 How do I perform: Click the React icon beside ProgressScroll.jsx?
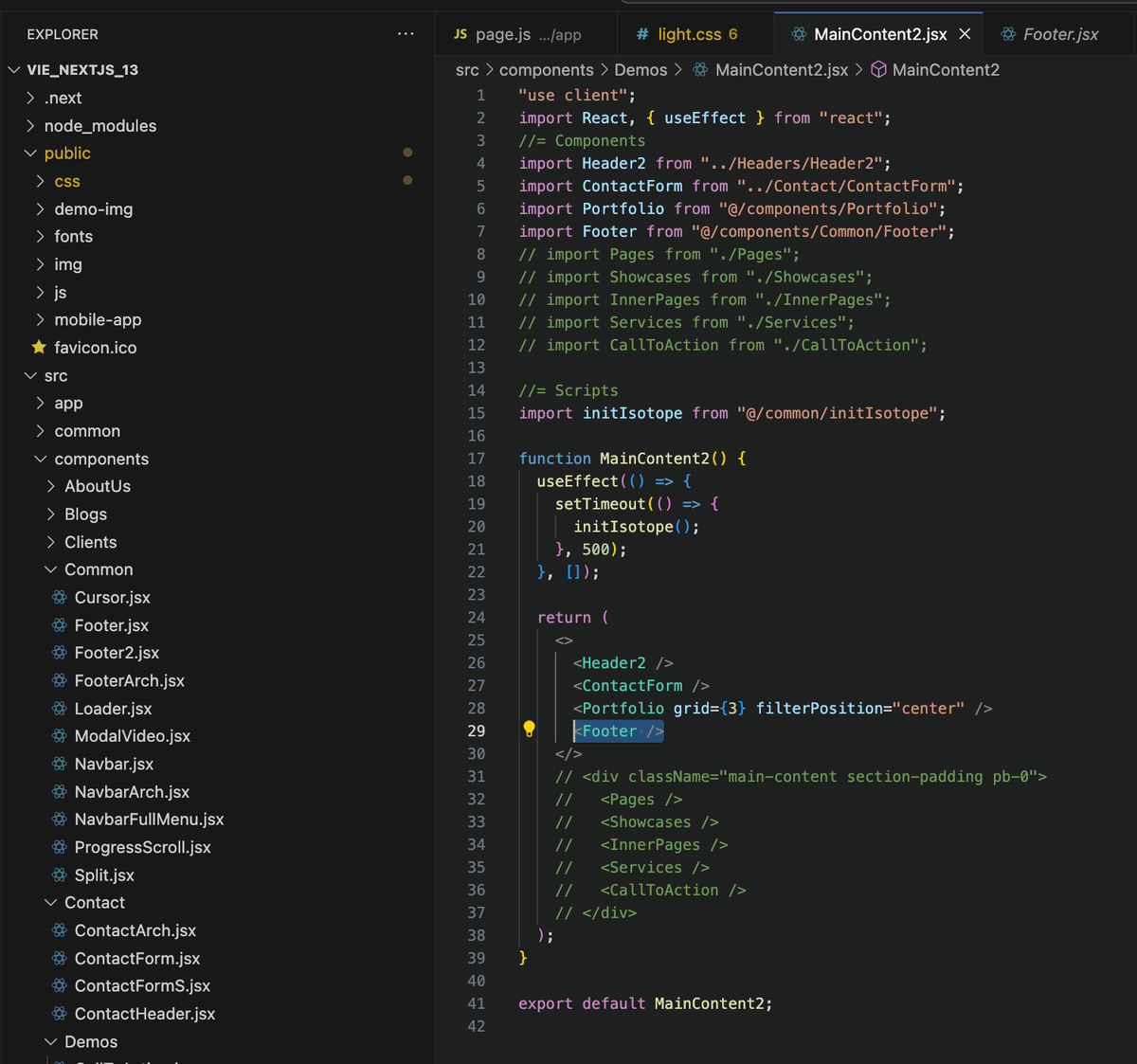(x=60, y=847)
